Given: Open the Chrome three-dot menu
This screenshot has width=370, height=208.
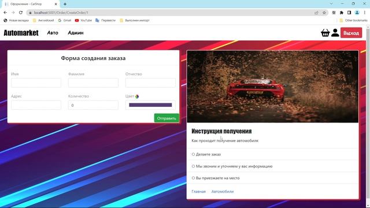Looking at the screenshot, I should click(x=365, y=13).
